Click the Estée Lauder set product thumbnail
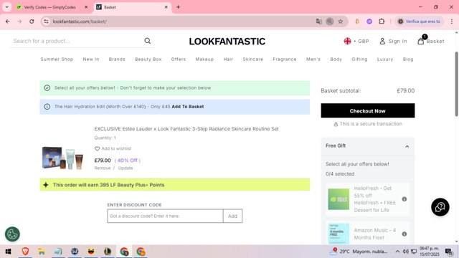 tap(62, 158)
